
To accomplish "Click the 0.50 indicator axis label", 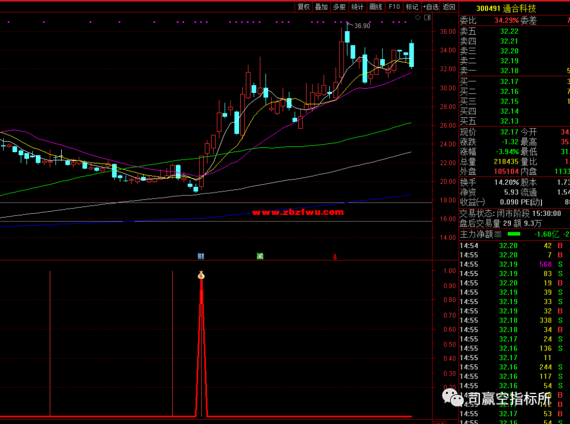I will tap(449, 344).
